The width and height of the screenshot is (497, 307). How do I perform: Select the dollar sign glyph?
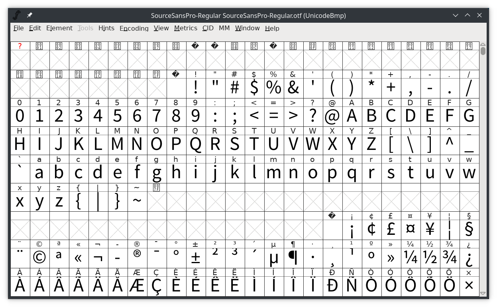tap(254, 88)
